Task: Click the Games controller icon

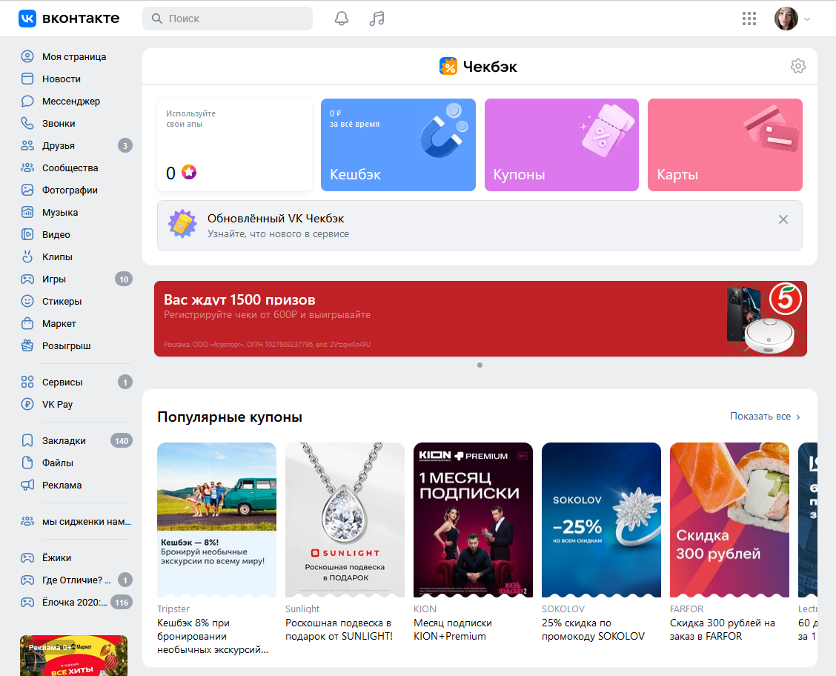Action: (x=27, y=279)
